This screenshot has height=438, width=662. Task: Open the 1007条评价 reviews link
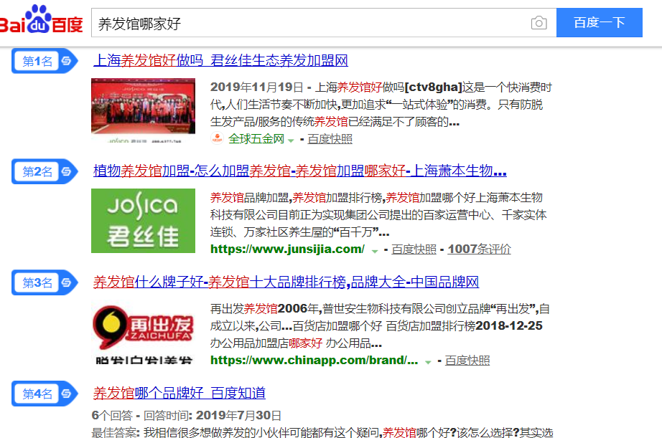479,249
